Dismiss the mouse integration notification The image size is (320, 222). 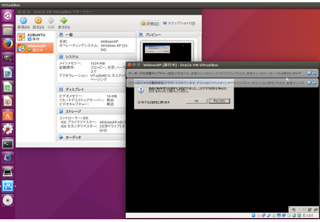[309, 83]
